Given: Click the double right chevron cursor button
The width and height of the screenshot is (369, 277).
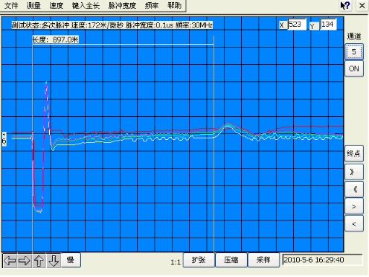Looking at the screenshot, I should tap(354, 172).
